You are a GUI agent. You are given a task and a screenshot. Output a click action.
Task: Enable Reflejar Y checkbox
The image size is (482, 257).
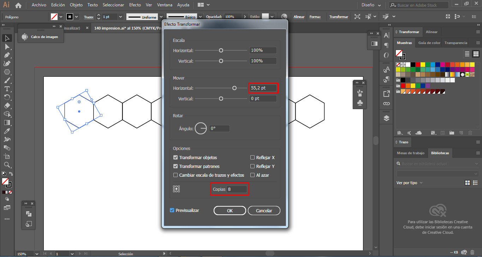252,166
